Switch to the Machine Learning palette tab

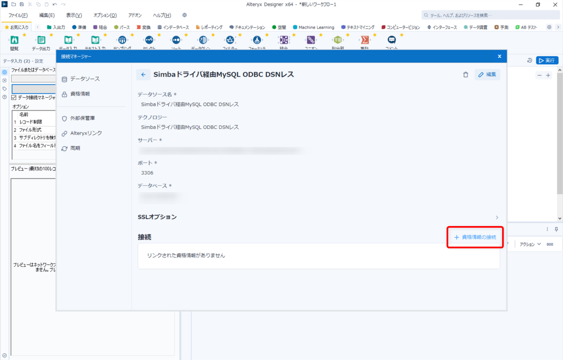(x=314, y=27)
